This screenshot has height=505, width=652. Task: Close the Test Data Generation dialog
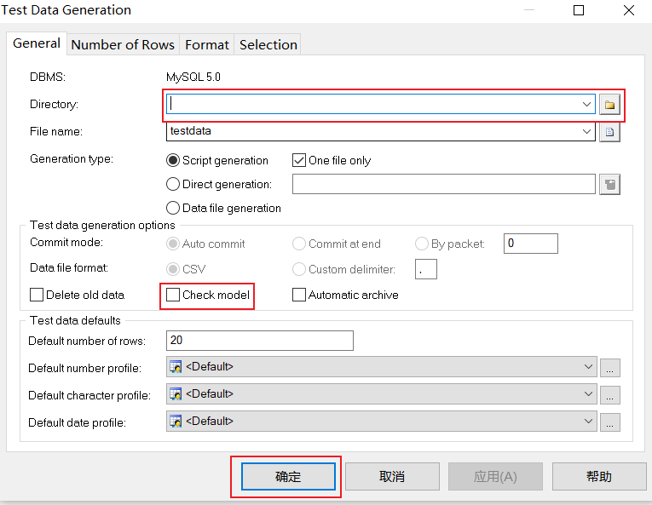pyautogui.click(x=627, y=10)
